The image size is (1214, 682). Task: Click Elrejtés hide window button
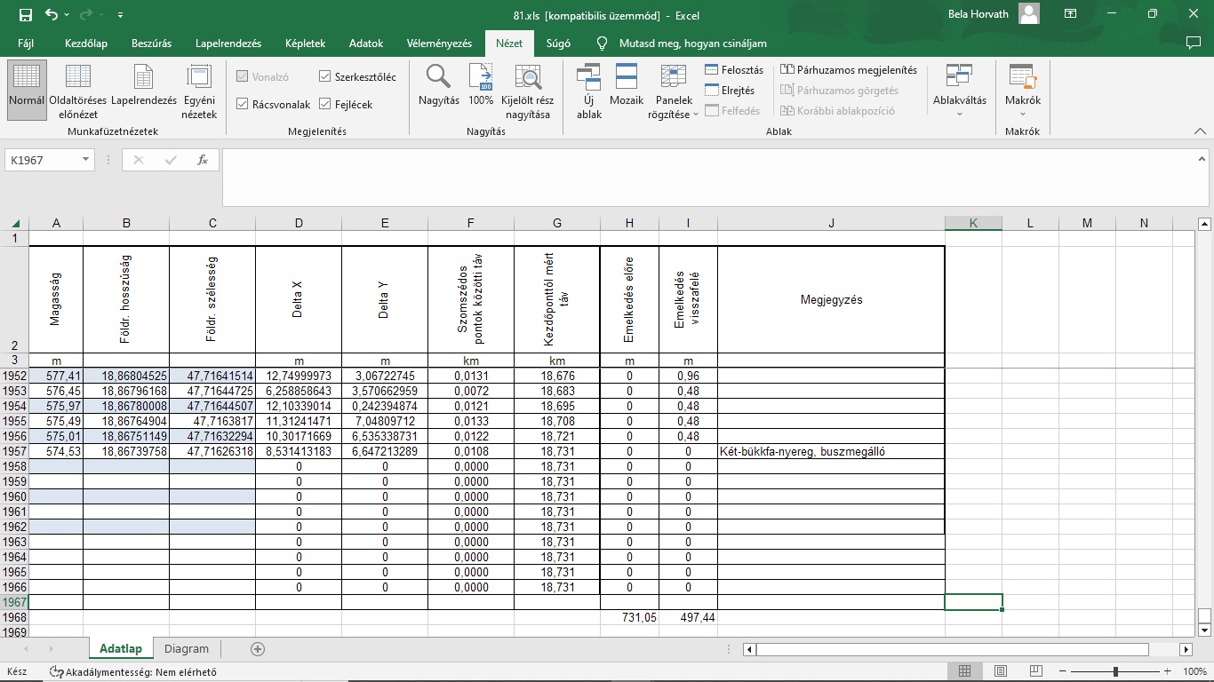tap(730, 91)
